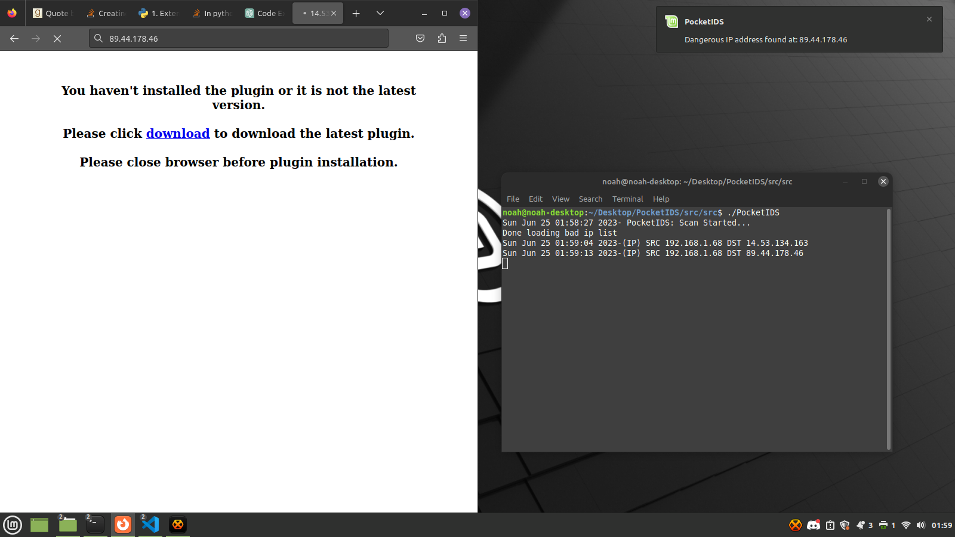955x537 pixels.
Task: Open Firefox application menu
Action: (x=463, y=38)
